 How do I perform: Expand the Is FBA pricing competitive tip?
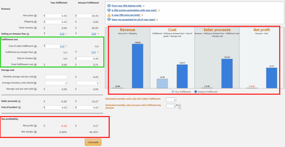pos(159,11)
